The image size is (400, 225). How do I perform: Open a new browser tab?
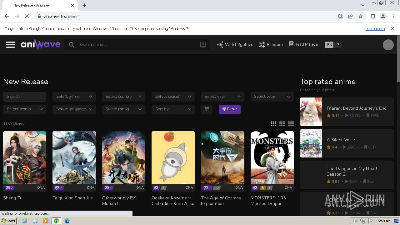click(x=84, y=5)
